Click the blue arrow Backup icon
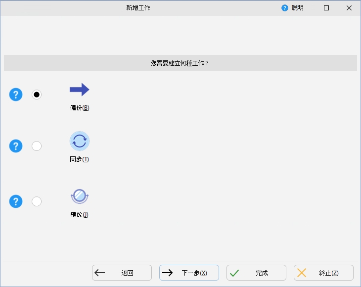This screenshot has width=361, height=287. pos(79,90)
